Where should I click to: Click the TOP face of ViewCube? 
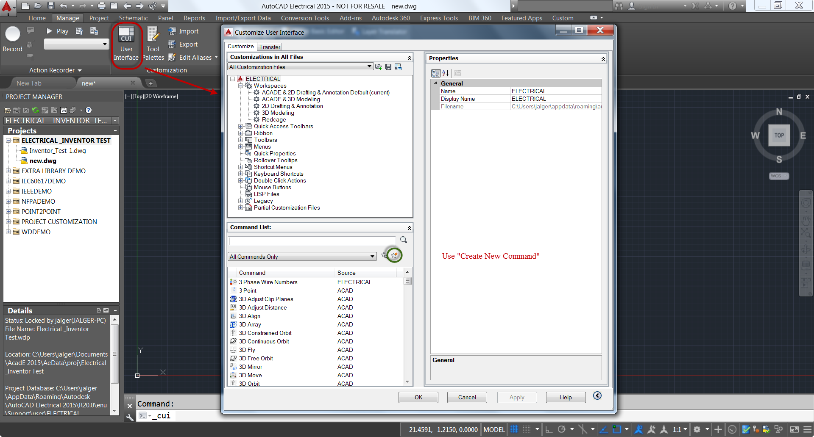coord(779,136)
